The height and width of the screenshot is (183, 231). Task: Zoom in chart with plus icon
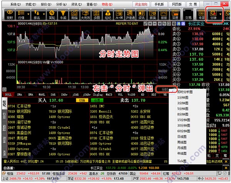click(x=150, y=23)
